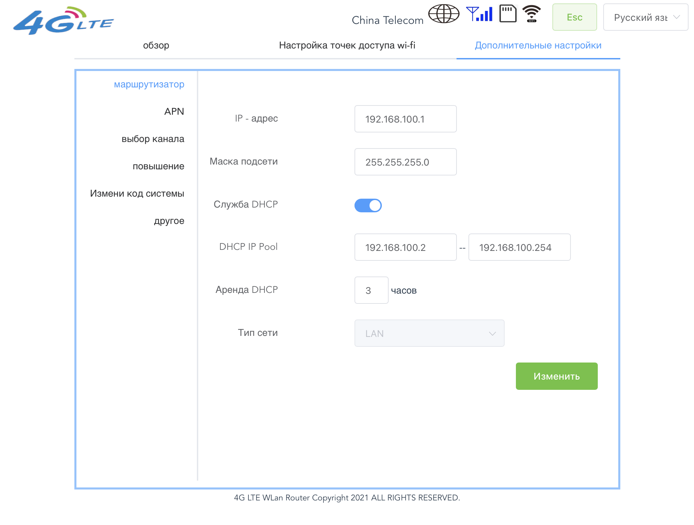Click the globe internet status icon

pos(444,14)
